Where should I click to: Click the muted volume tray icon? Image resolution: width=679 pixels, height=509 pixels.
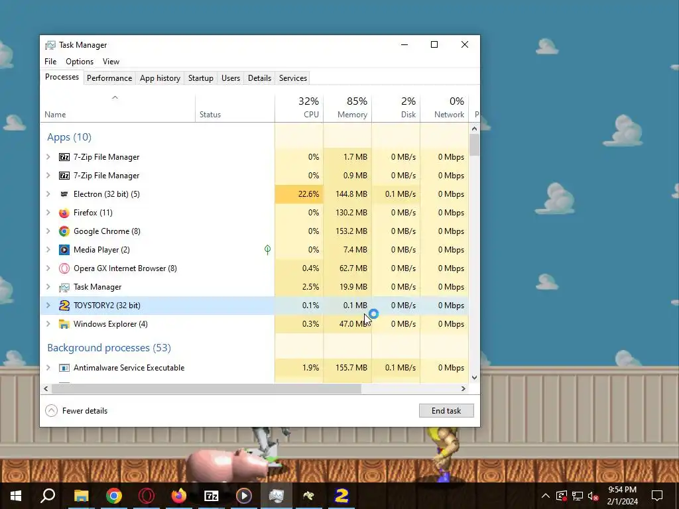tap(593, 496)
